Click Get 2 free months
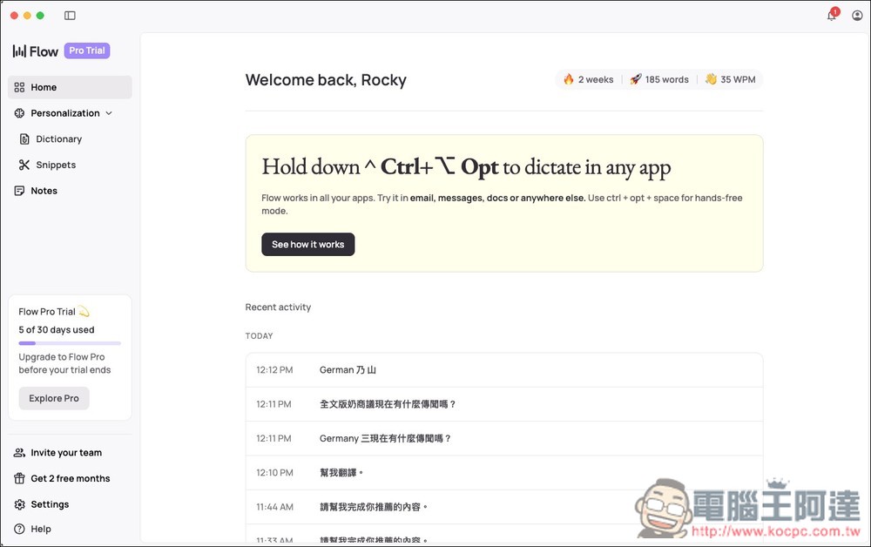The height and width of the screenshot is (547, 871). (70, 478)
